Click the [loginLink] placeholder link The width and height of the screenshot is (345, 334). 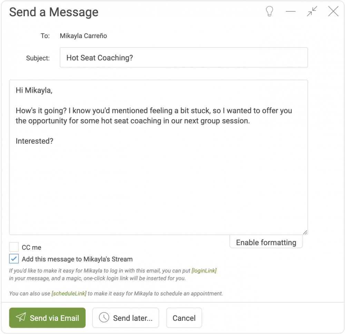[x=204, y=270]
